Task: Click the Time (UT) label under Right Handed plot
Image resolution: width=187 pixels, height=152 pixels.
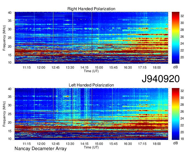Action: point(91,71)
